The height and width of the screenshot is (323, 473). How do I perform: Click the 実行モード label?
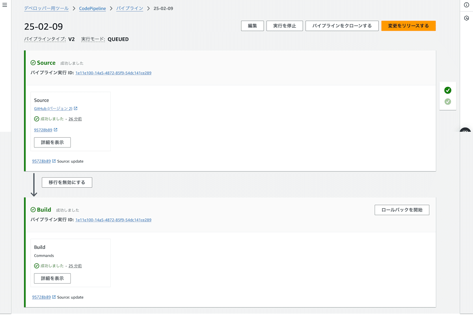click(x=93, y=39)
